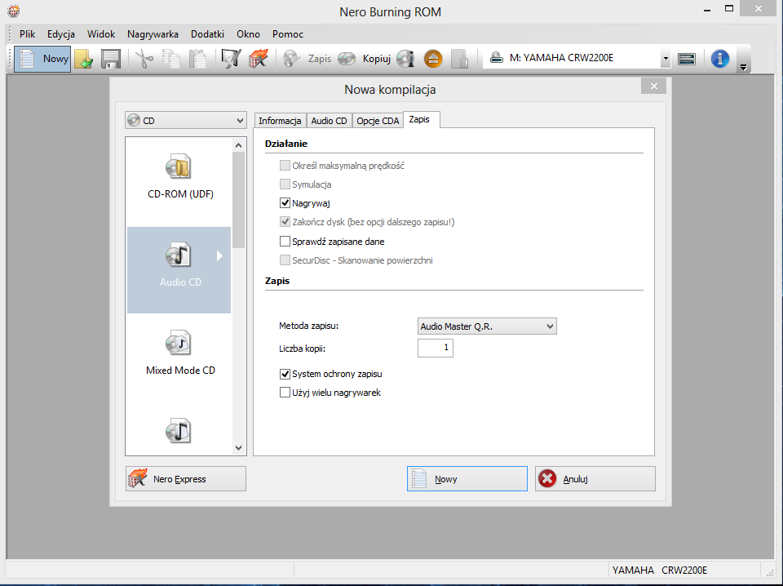Enable the Użyj wielu nagrywarek checkbox
Viewport: 783px width, 586px height.
(285, 393)
